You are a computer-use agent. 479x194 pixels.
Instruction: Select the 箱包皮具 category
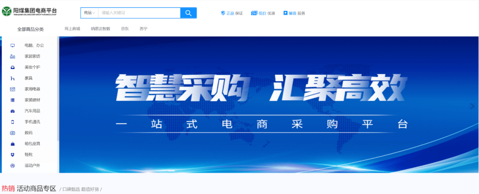[32, 144]
